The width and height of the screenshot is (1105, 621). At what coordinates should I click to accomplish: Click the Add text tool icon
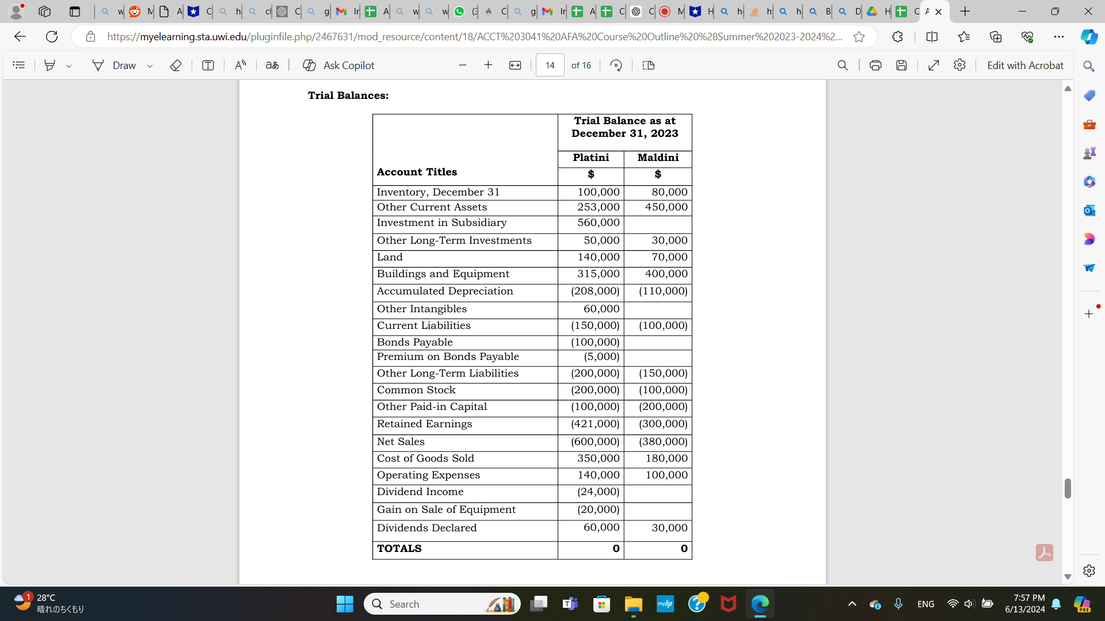pos(208,65)
